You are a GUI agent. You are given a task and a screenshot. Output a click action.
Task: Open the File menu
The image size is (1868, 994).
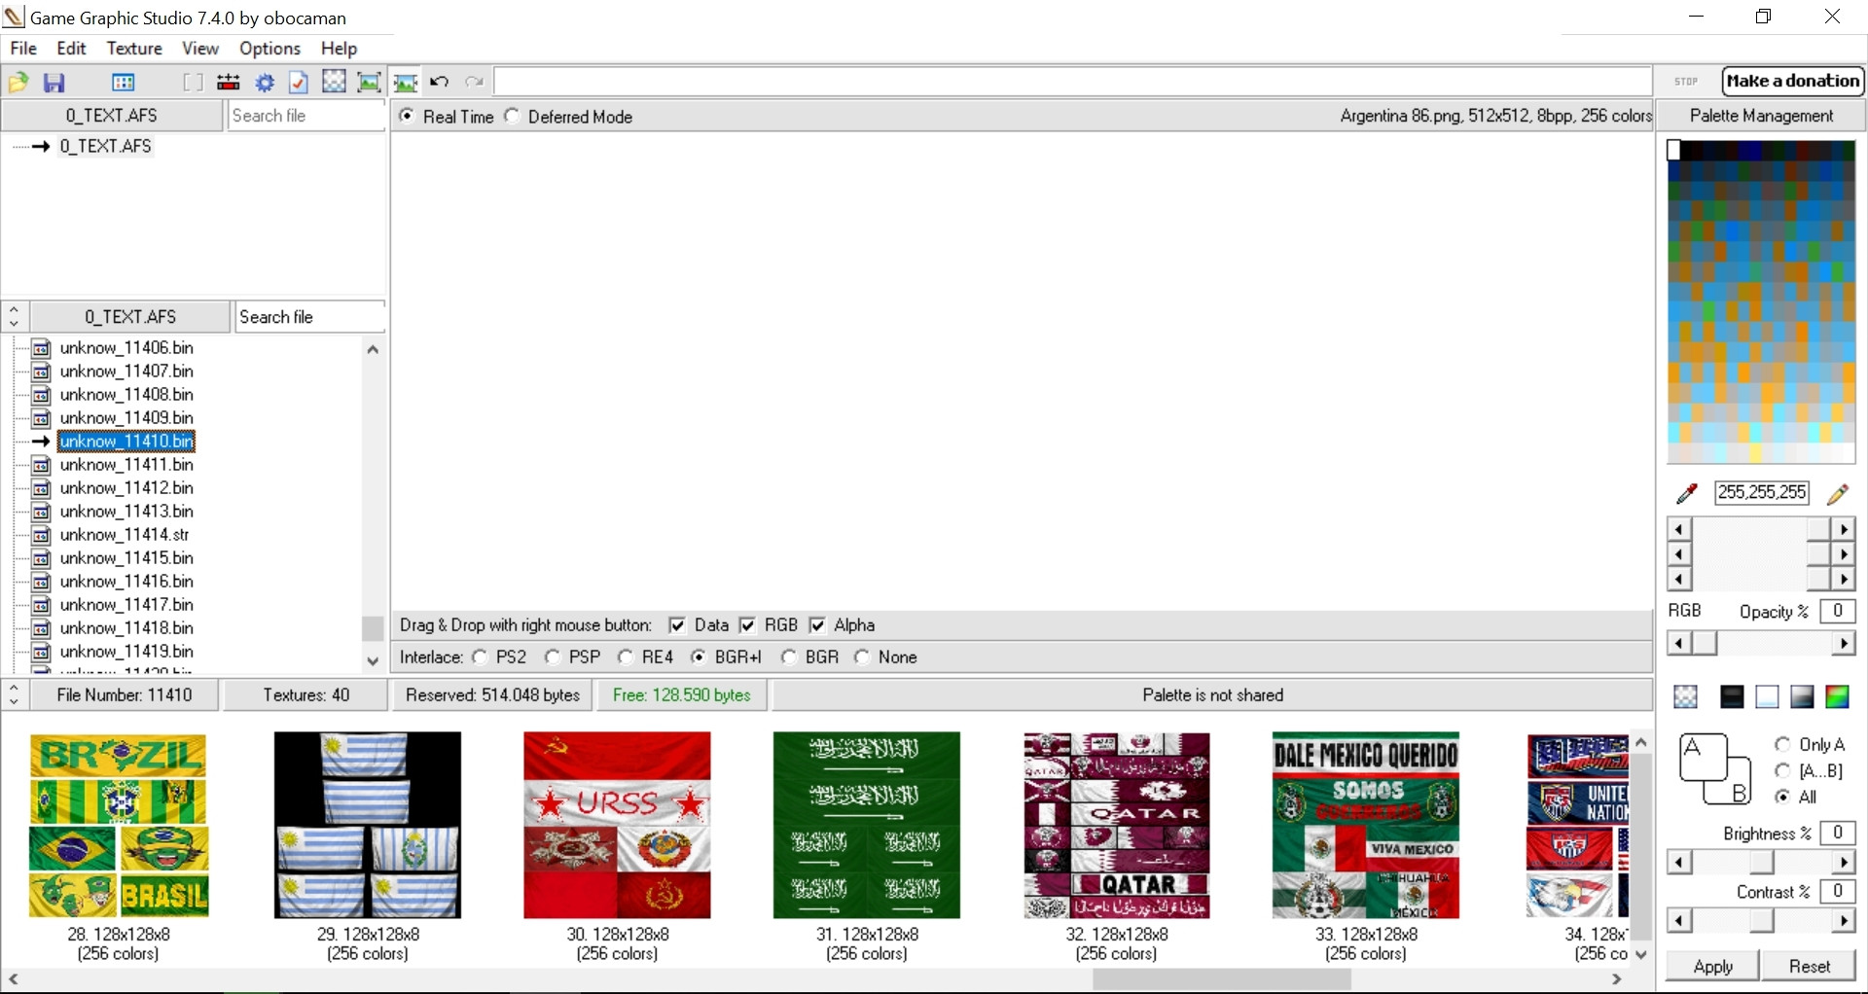23,49
